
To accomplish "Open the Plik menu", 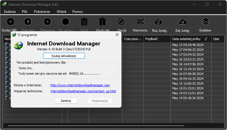I will 25,12.
